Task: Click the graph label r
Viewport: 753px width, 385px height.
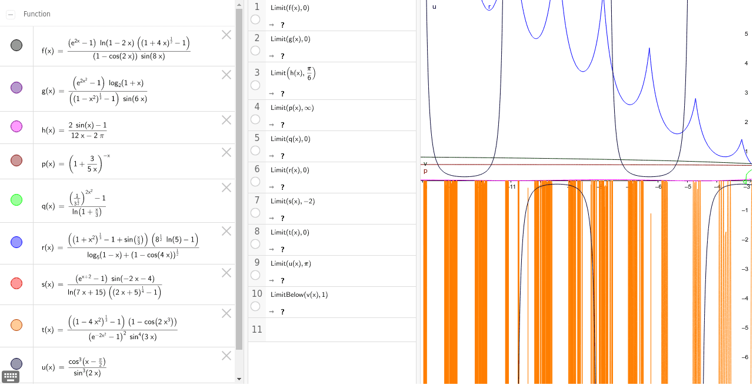Action: 488,6
